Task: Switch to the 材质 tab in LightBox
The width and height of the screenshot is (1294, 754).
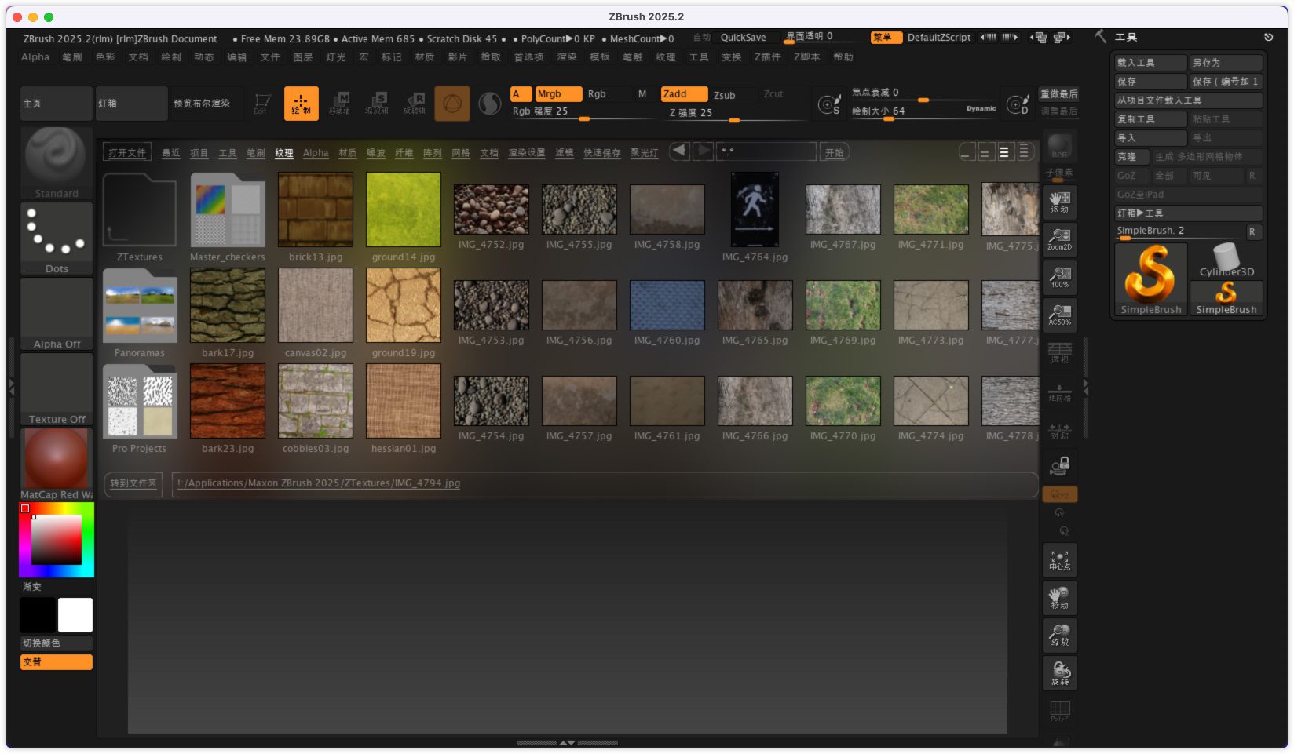Action: point(347,153)
